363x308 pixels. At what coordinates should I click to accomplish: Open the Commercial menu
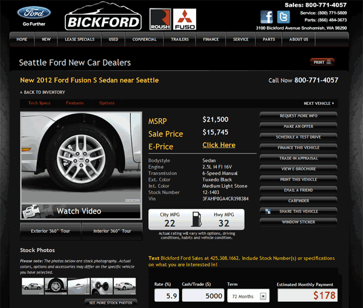145,39
